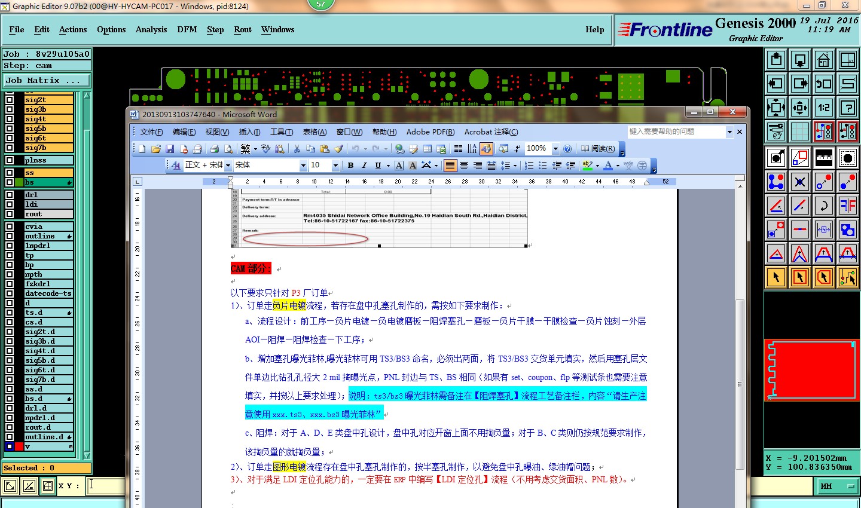This screenshot has height=508, width=861.
Task: Open the Word font name dropdown
Action: [303, 166]
